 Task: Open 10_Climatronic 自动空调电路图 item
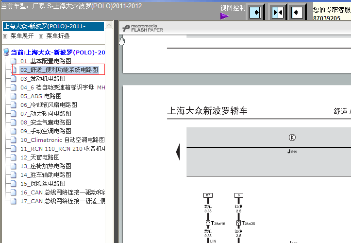pyautogui.click(x=63, y=139)
